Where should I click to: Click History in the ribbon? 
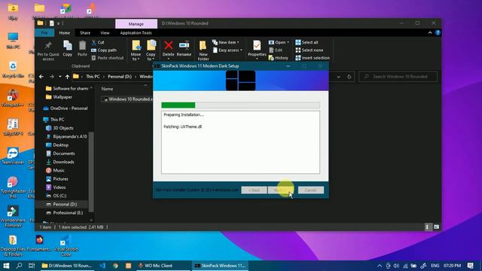[x=278, y=58]
